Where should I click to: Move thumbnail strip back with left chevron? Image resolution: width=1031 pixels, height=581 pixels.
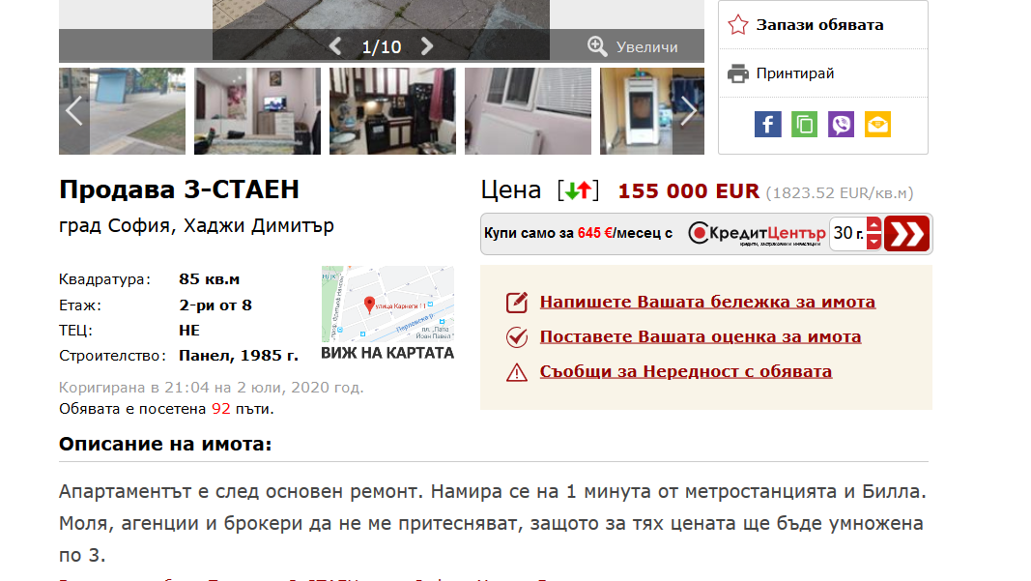73,110
